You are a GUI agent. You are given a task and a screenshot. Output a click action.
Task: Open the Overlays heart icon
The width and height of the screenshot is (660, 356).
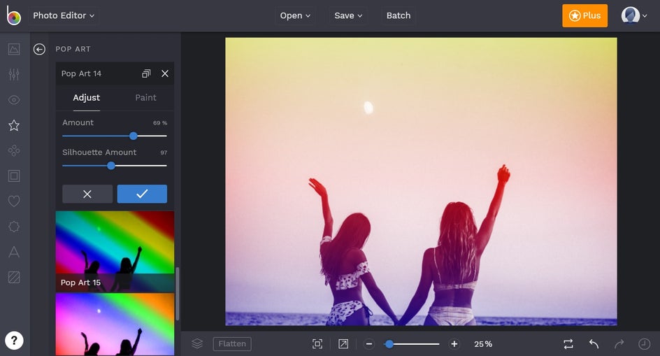(14, 201)
